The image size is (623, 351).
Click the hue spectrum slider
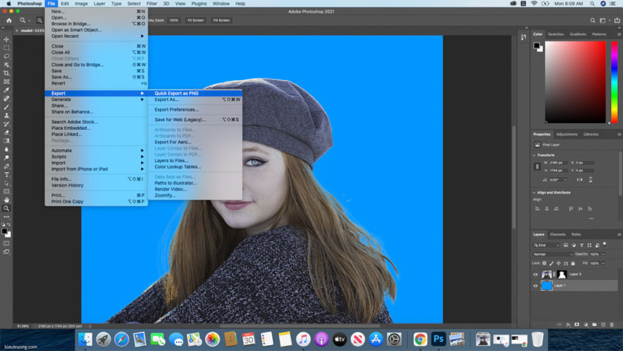(x=614, y=82)
